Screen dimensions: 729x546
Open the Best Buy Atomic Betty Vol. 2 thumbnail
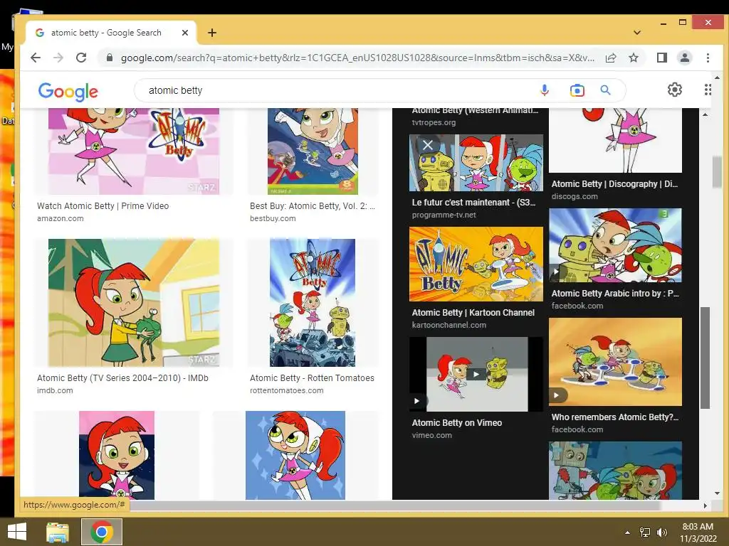coord(313,151)
